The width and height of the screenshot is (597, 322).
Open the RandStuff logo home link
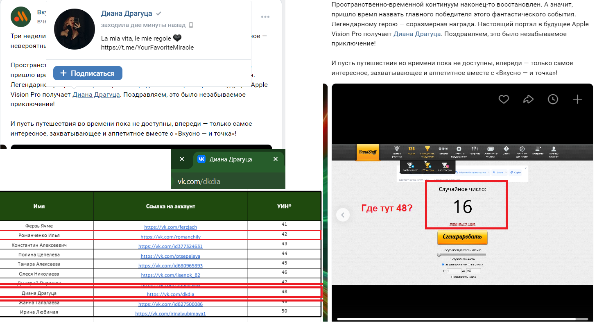point(368,152)
